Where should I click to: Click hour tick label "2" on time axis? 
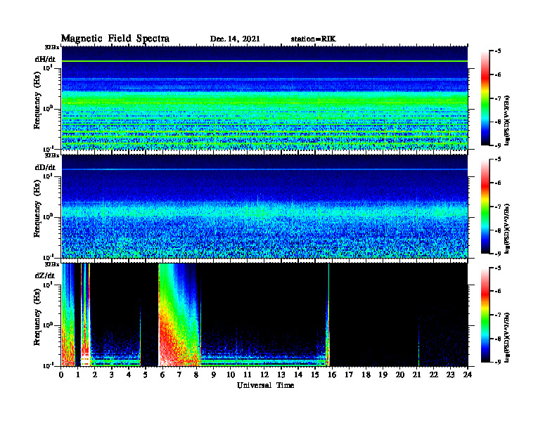point(95,375)
